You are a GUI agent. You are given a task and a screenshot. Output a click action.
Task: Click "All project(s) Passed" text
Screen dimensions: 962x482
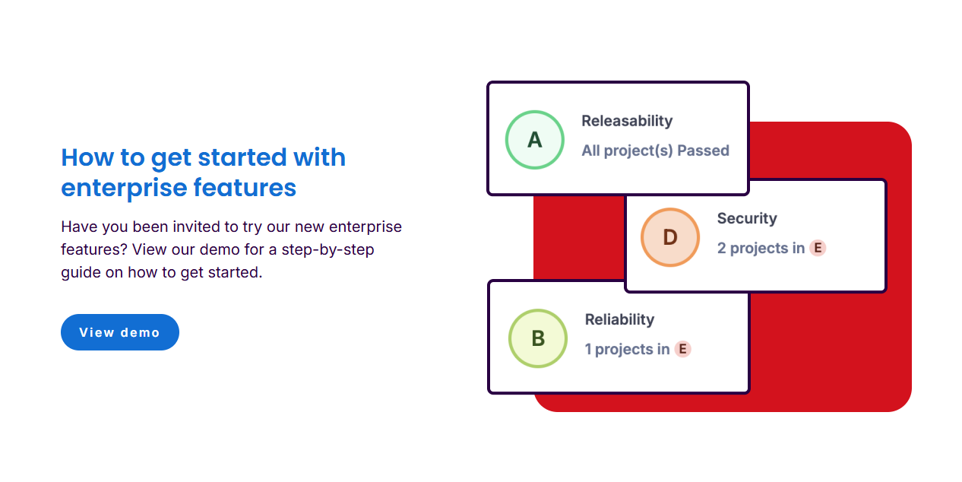[655, 151]
